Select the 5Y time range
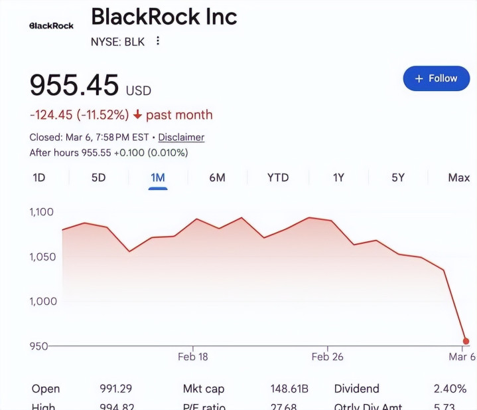Screen dimensions: 477x410 398,177
